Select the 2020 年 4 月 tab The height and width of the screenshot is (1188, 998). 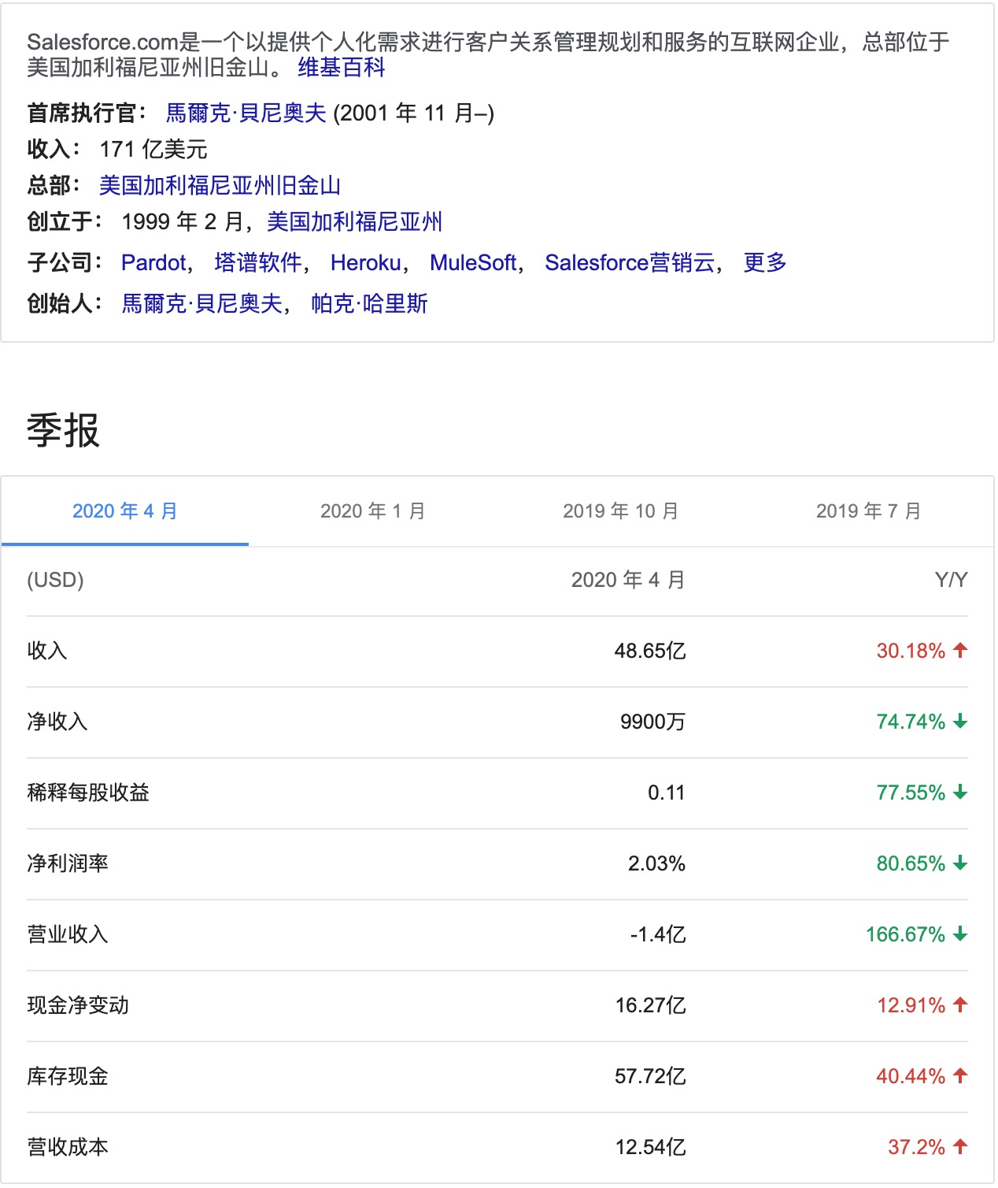(x=125, y=511)
